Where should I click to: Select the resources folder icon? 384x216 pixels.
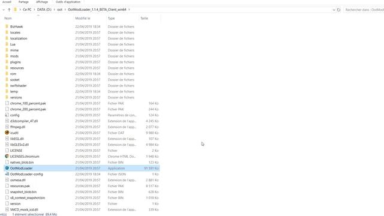click(7, 68)
